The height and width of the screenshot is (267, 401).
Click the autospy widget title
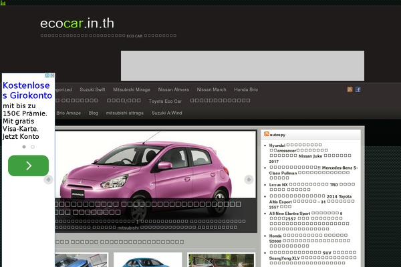point(277,135)
